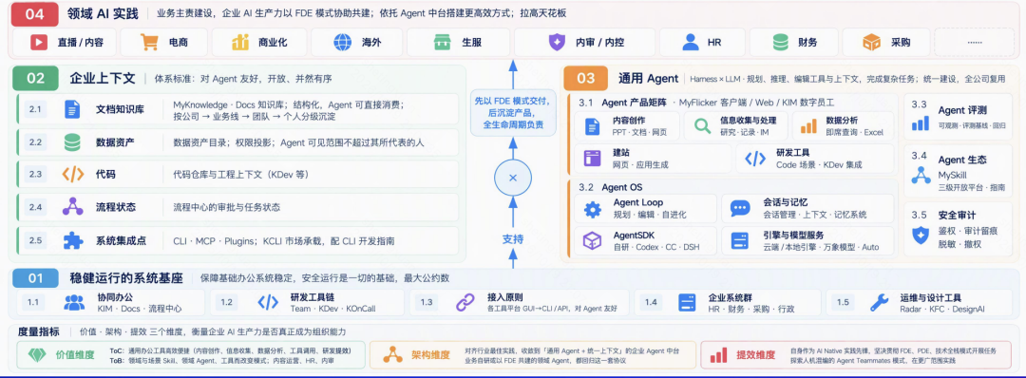Click the purple flow icon for 流程状态
The image size is (1026, 378).
(x=72, y=207)
